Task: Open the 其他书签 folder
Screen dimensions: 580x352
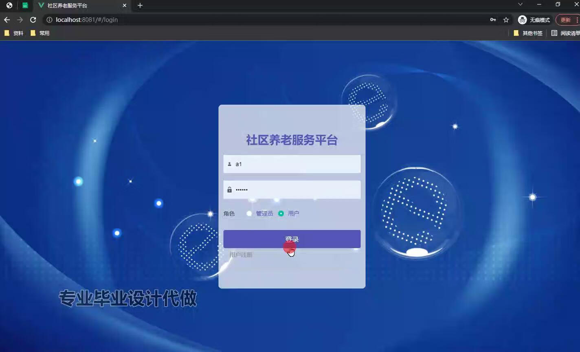Action: (528, 33)
